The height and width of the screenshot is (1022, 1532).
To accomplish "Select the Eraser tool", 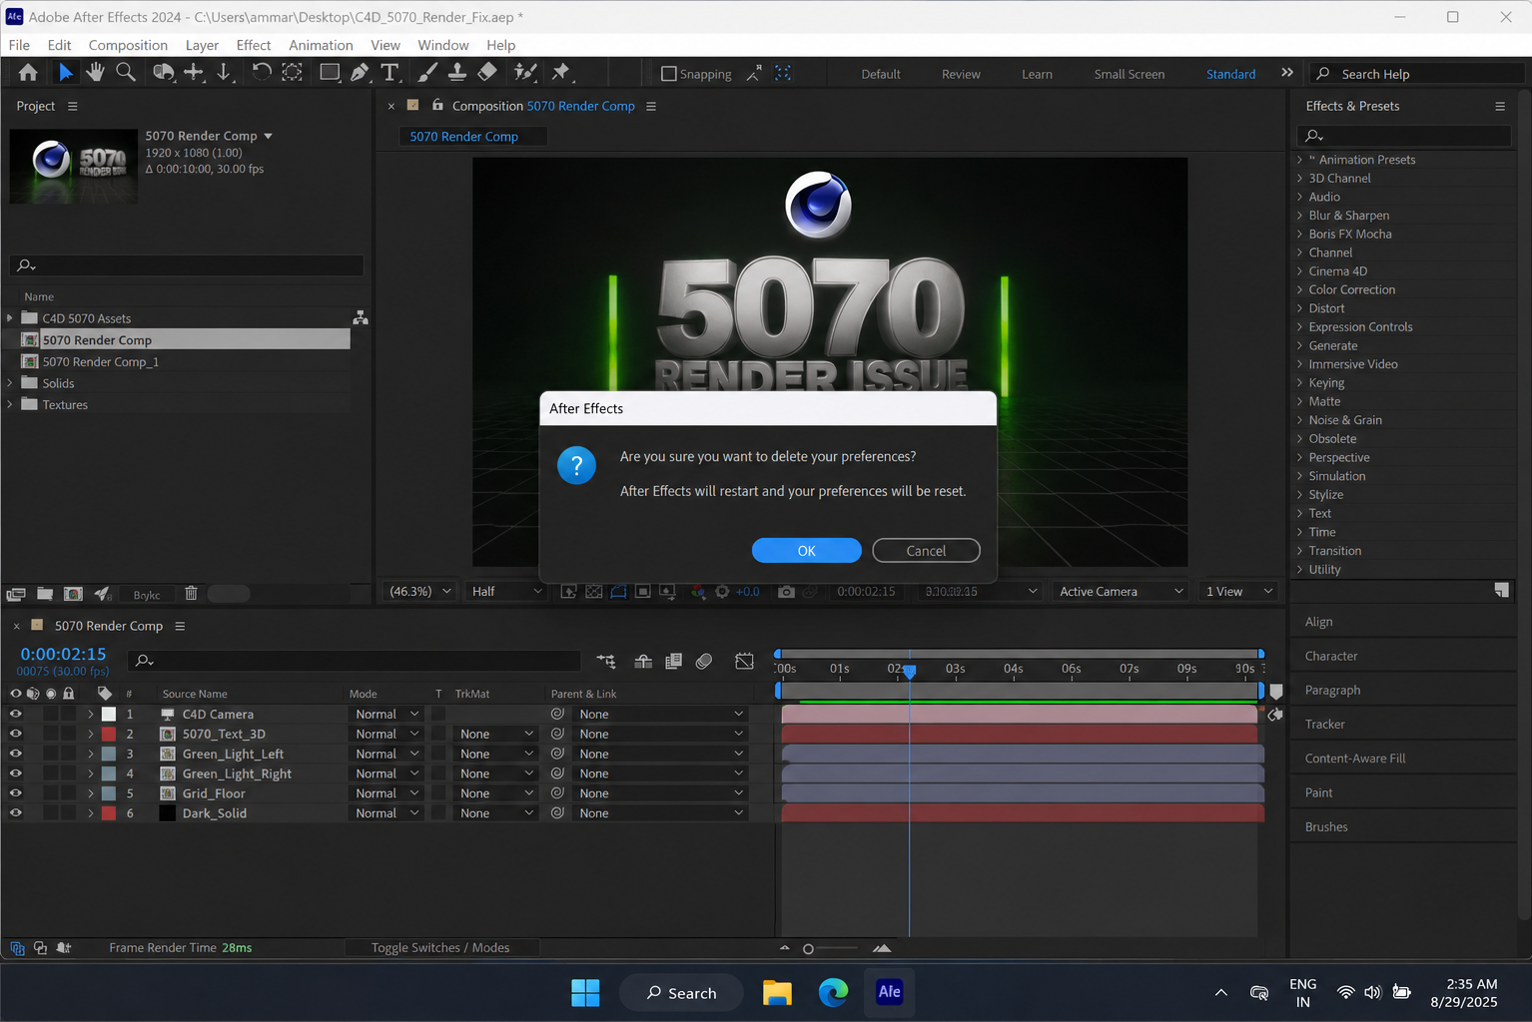I will click(487, 72).
